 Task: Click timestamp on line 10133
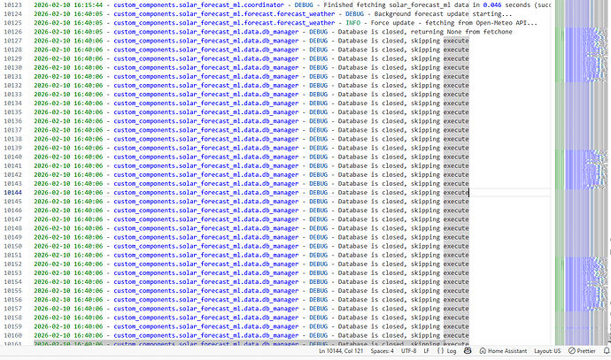click(68, 94)
